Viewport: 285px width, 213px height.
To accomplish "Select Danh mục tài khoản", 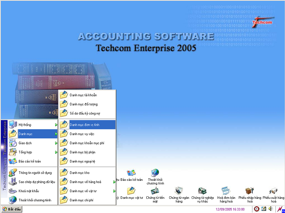I will pyautogui.click(x=88, y=95).
